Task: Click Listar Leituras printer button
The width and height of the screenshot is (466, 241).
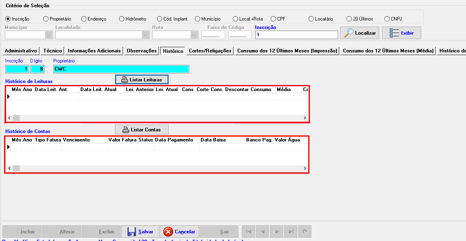Action: point(142,79)
